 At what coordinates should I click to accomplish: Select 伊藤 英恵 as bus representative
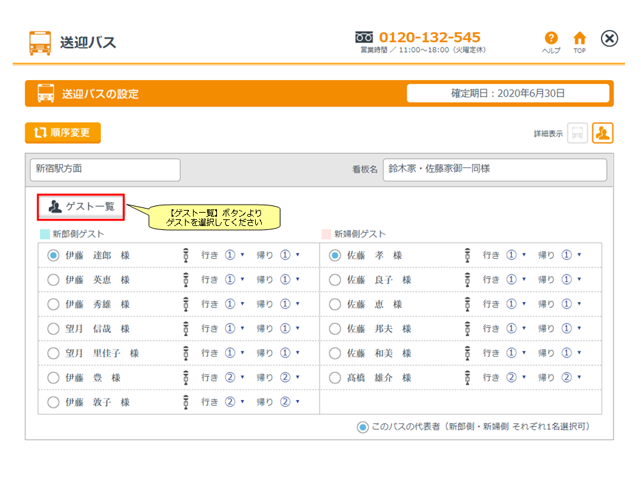pyautogui.click(x=53, y=280)
